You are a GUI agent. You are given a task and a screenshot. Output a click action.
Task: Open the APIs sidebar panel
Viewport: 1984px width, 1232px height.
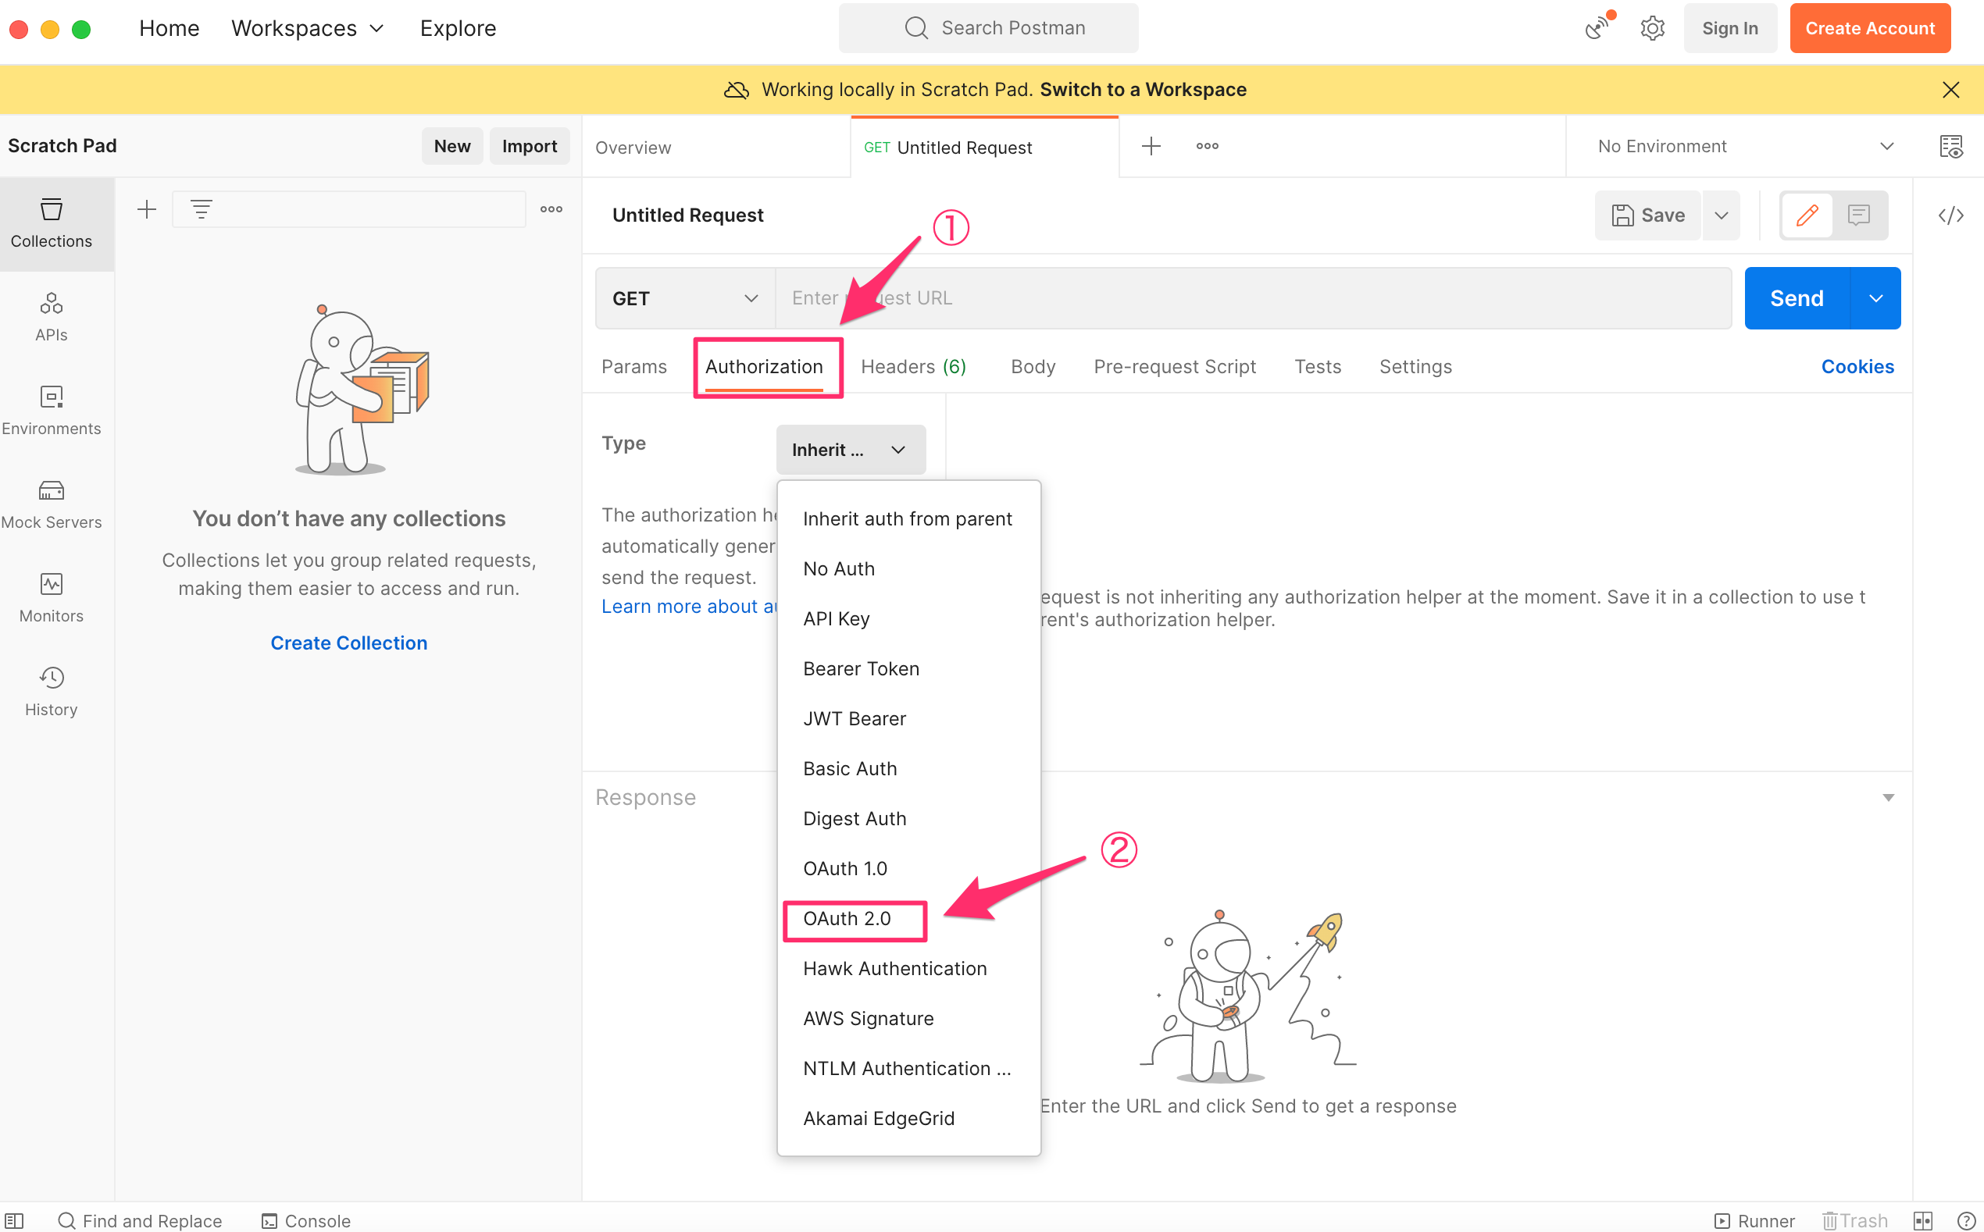[x=52, y=316]
